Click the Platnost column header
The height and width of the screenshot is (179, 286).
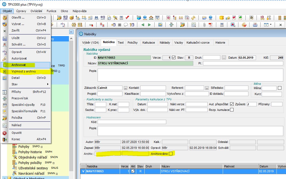(x=241, y=166)
